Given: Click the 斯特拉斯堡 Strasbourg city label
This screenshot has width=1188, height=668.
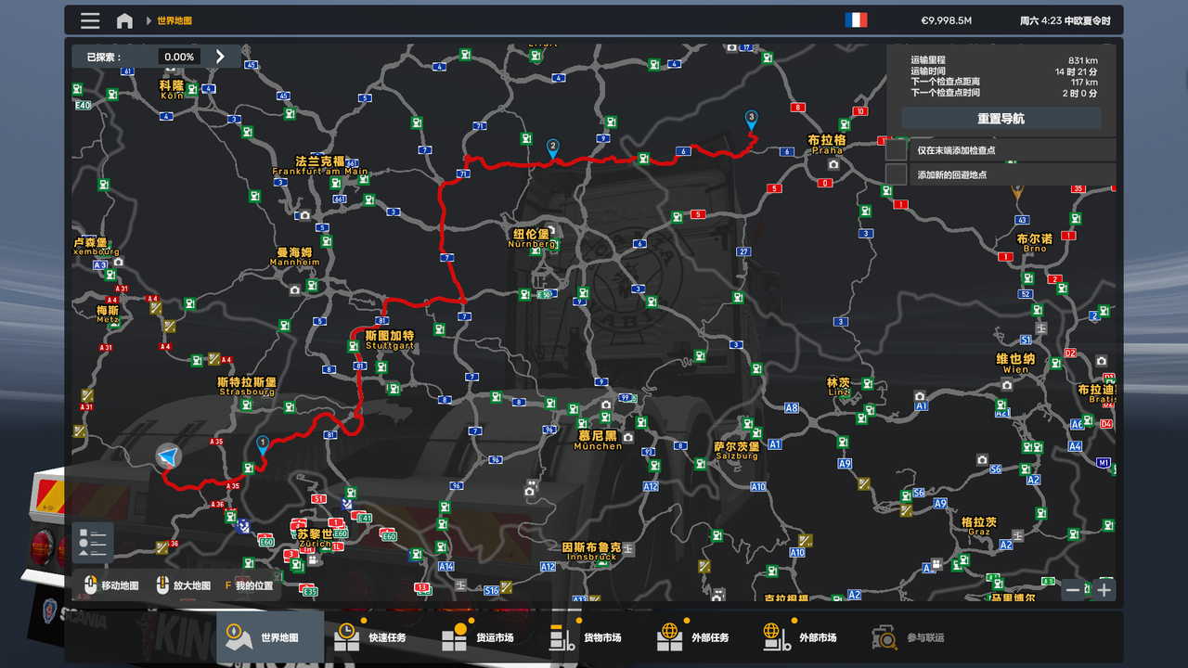Looking at the screenshot, I should tap(246, 386).
